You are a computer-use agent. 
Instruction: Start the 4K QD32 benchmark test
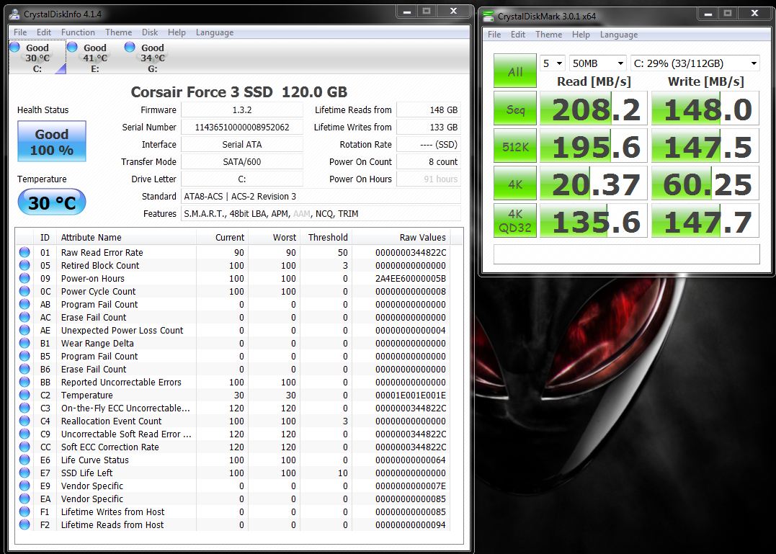(515, 220)
